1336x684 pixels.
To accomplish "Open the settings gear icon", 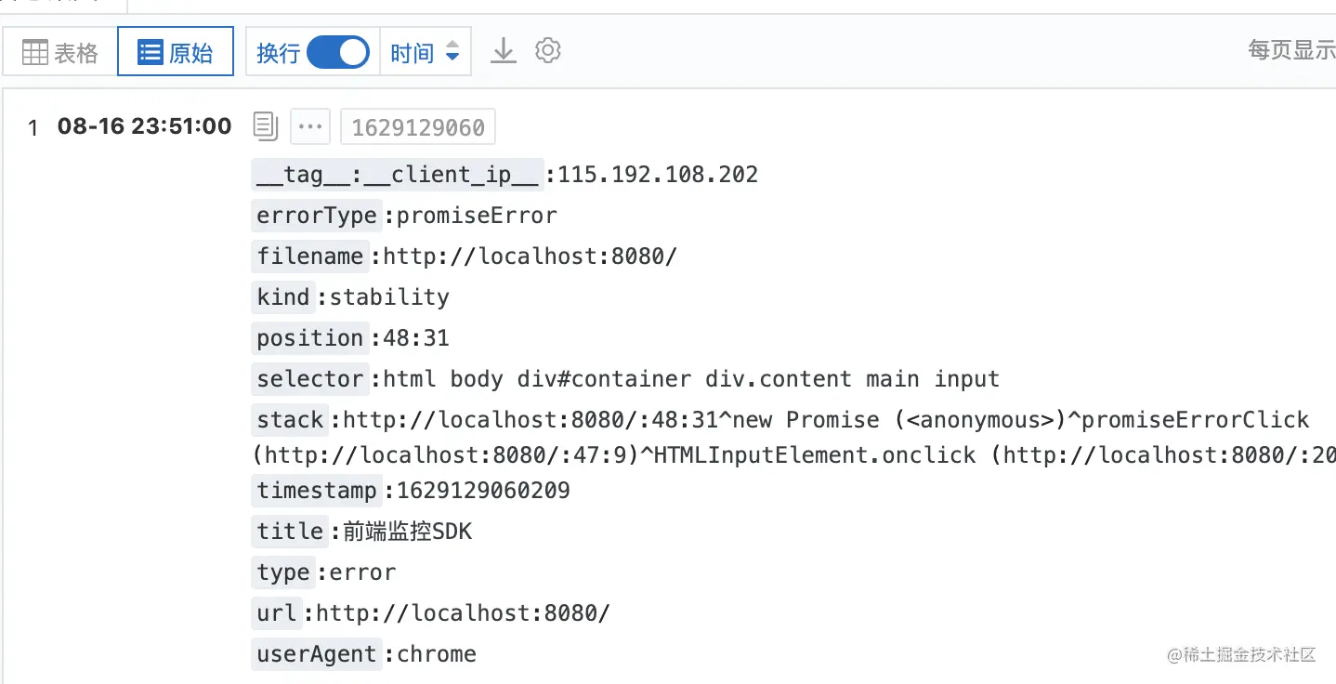I will pyautogui.click(x=548, y=50).
